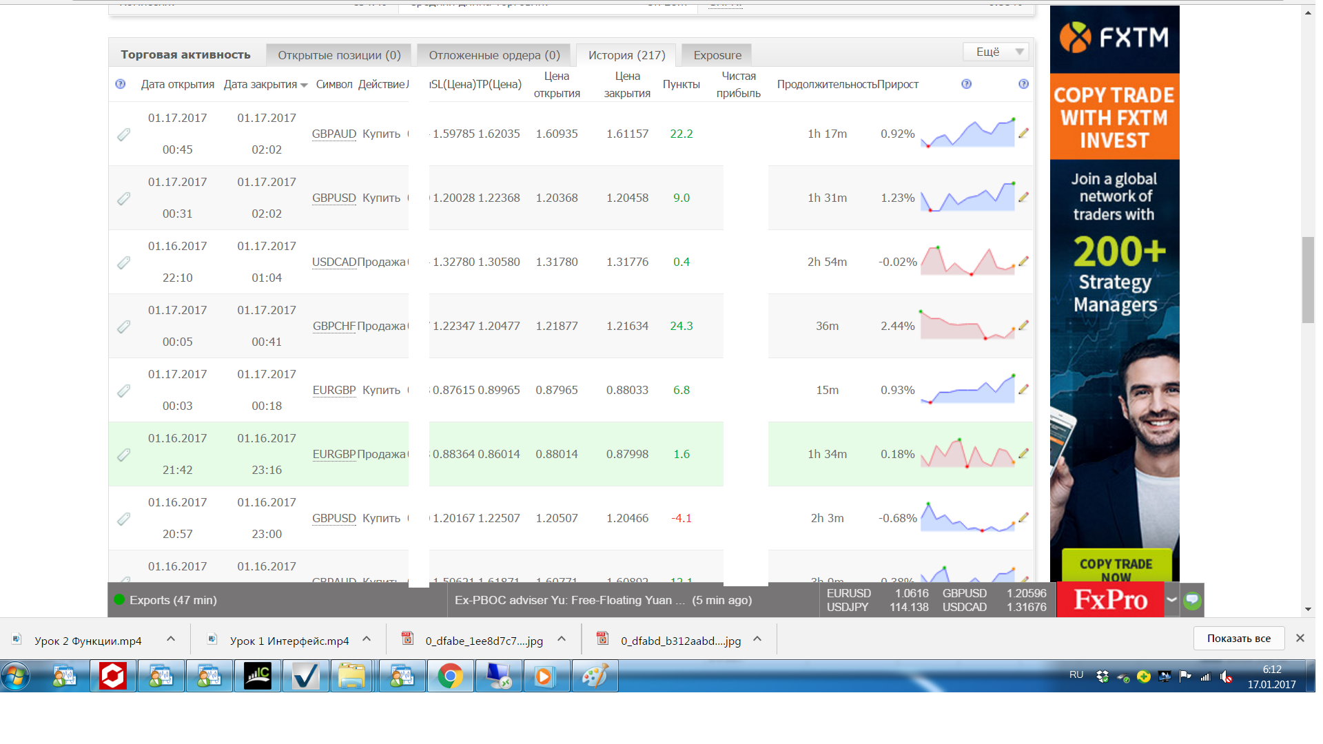Select История (217) tab
Viewport: 1323px width, 744px height.
tap(626, 55)
